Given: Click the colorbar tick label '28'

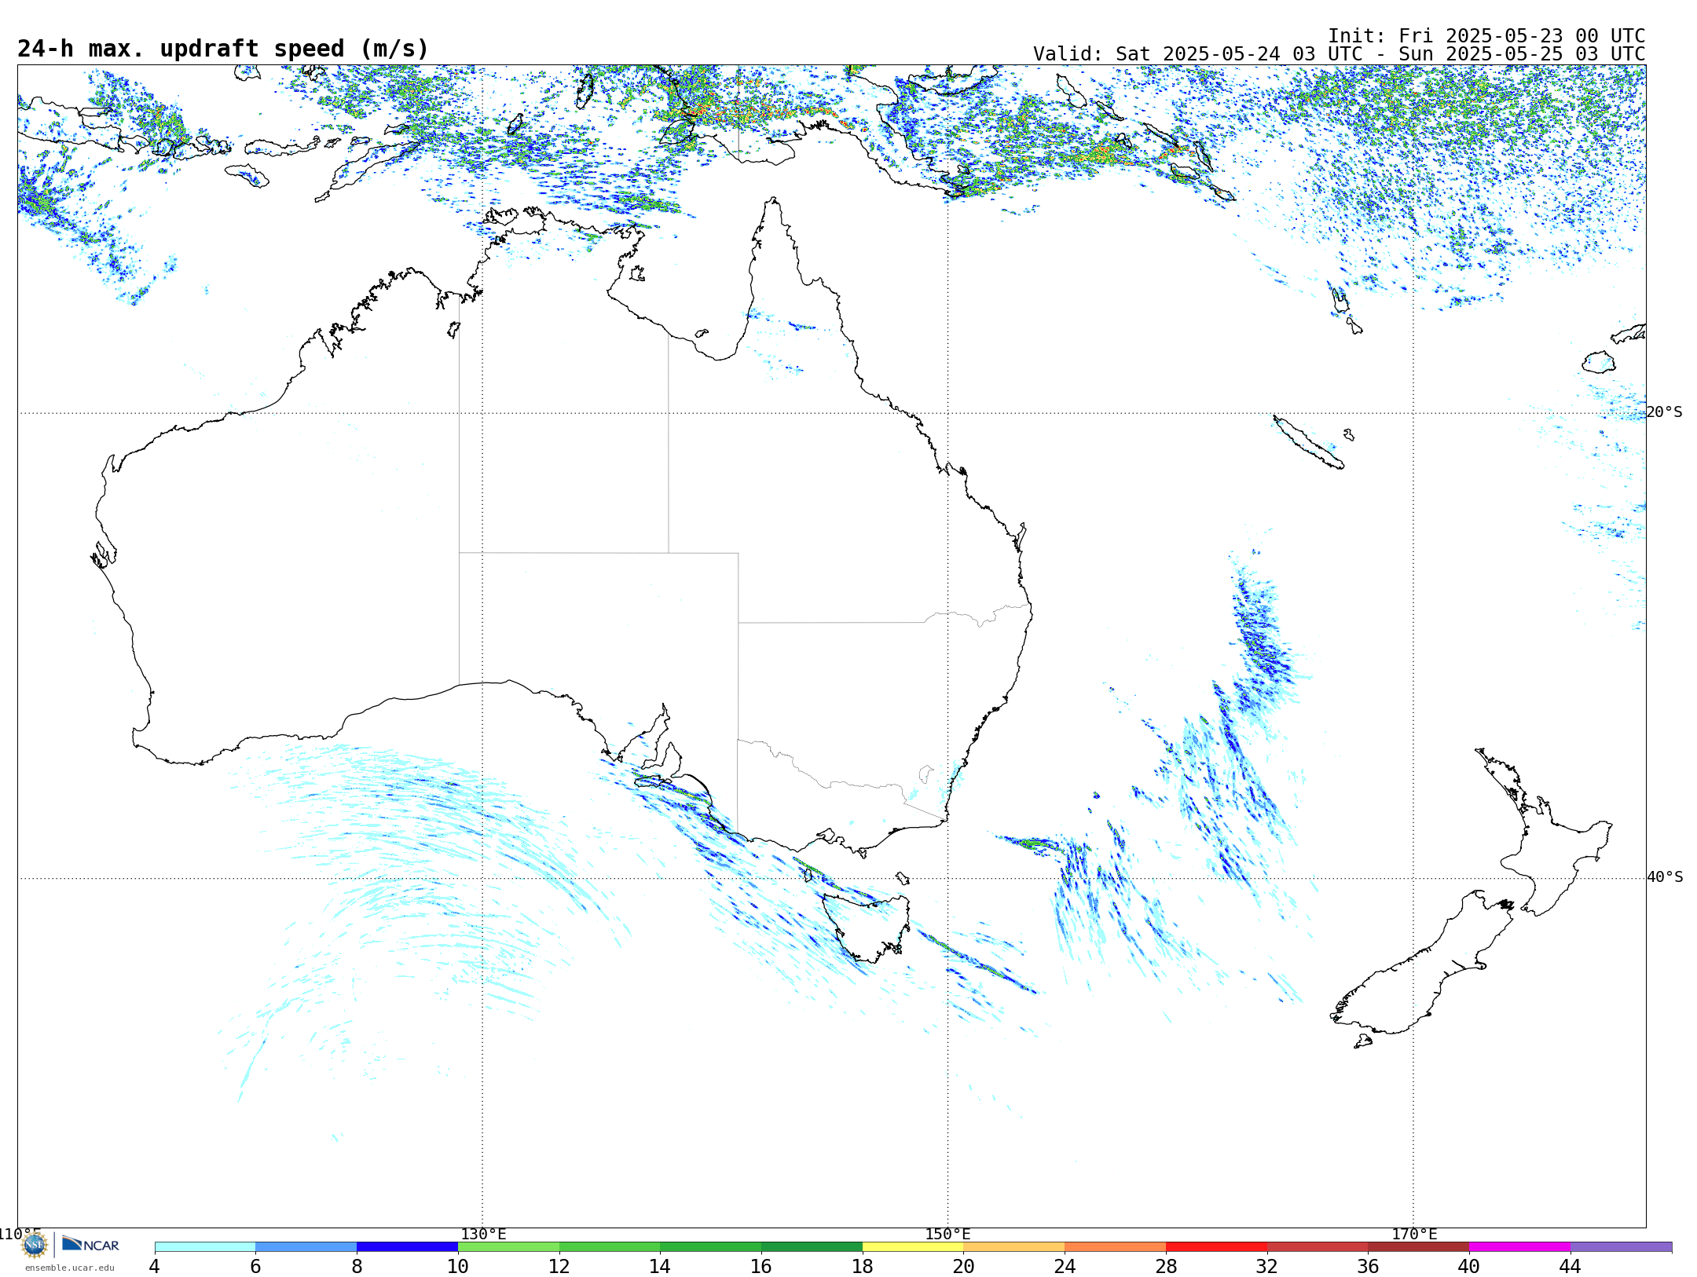Looking at the screenshot, I should pyautogui.click(x=1167, y=1266).
